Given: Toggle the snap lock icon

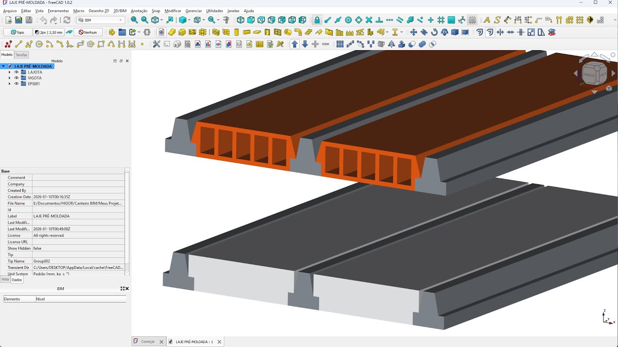Looking at the screenshot, I should [x=317, y=20].
